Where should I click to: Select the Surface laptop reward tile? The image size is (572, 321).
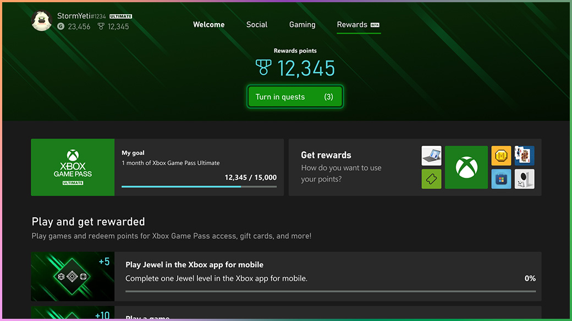pyautogui.click(x=431, y=156)
